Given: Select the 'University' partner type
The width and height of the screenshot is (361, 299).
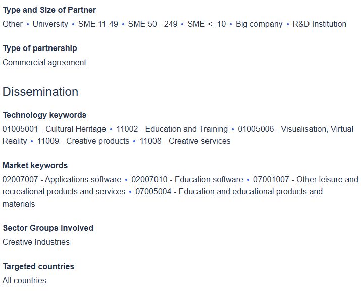Looking at the screenshot, I should [x=50, y=24].
